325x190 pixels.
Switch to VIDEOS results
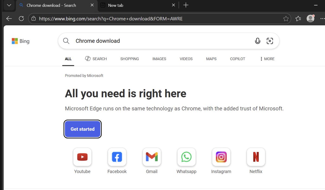pyautogui.click(x=186, y=59)
